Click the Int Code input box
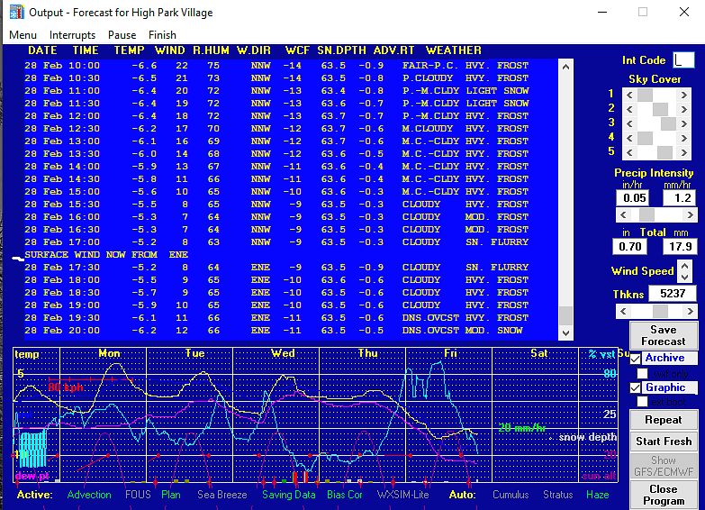705x510 pixels. (x=683, y=59)
